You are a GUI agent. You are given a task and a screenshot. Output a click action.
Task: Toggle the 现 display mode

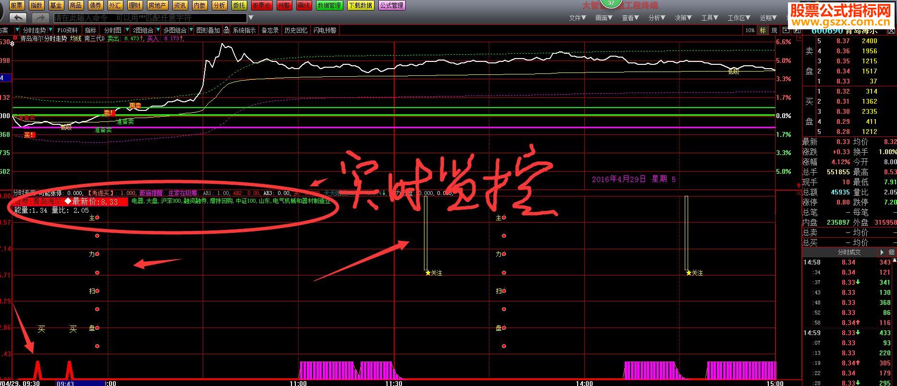pos(774,30)
